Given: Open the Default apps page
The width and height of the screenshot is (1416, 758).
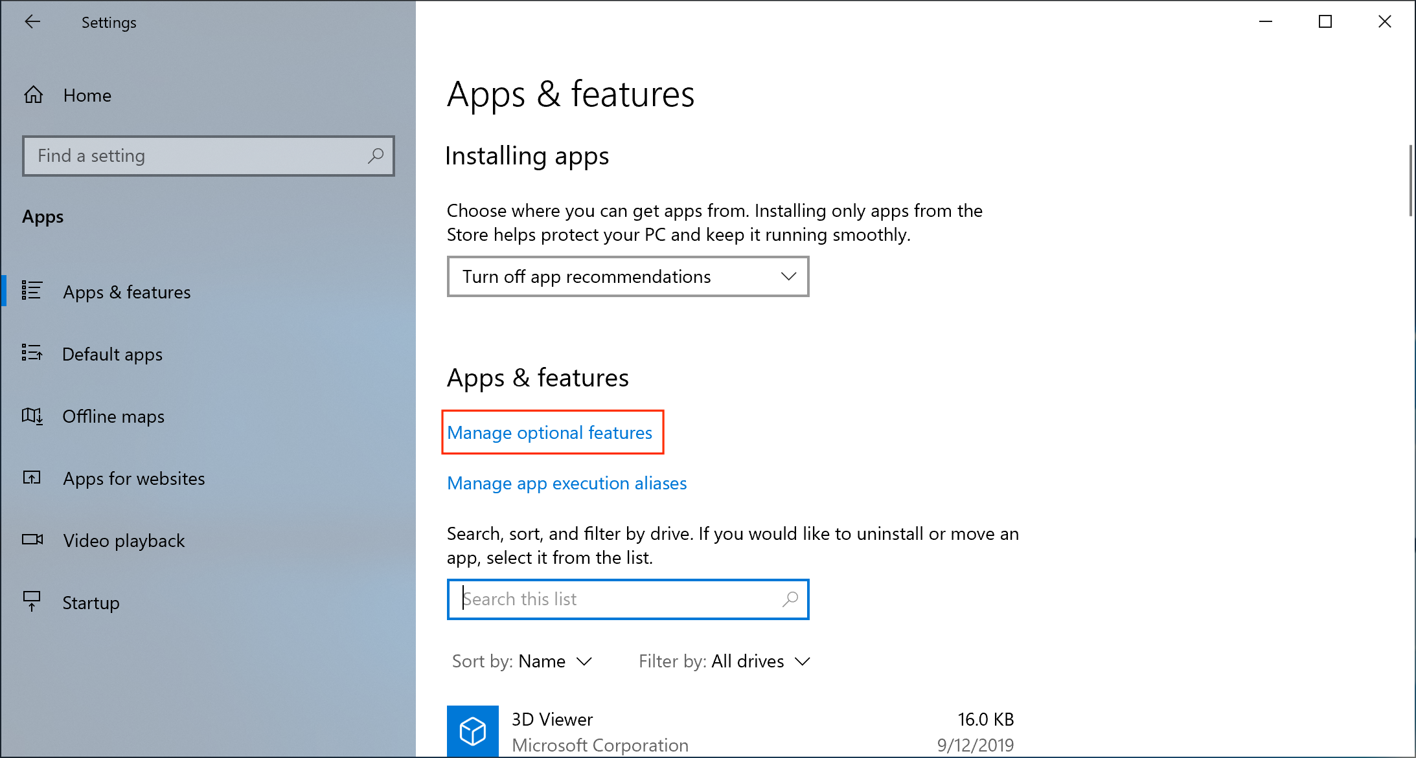Looking at the screenshot, I should pyautogui.click(x=113, y=354).
